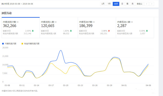Screen dimensions: 163x96
Task: Select the 7天 time range button
Action: click(109, 4)
